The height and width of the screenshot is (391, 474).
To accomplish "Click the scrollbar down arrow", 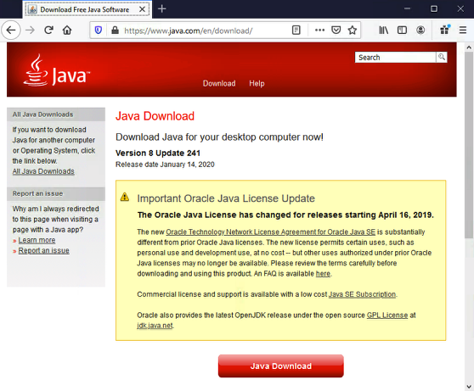I will [x=469, y=387].
